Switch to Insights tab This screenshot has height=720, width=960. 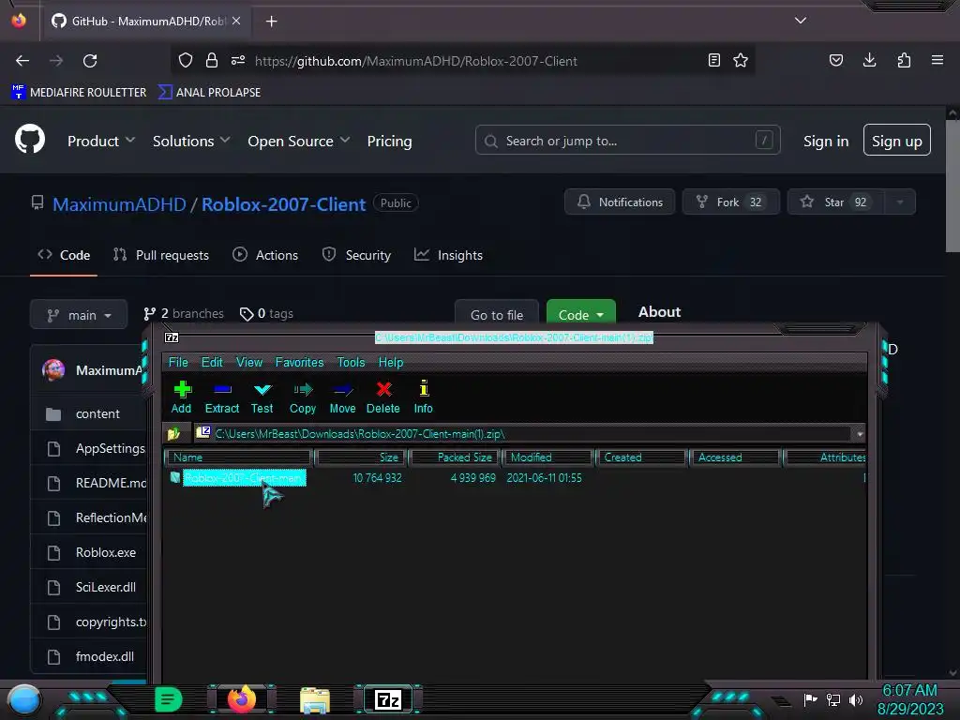pos(448,255)
